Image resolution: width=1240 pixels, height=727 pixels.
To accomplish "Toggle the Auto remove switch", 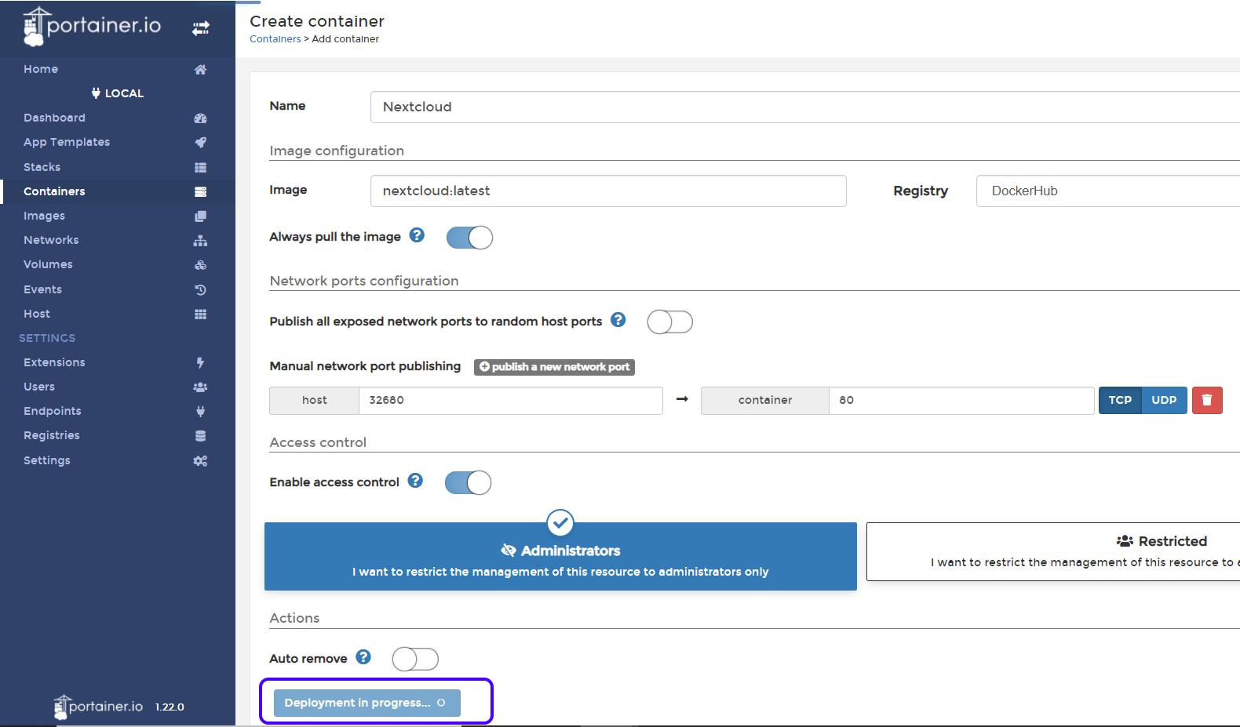I will (415, 659).
